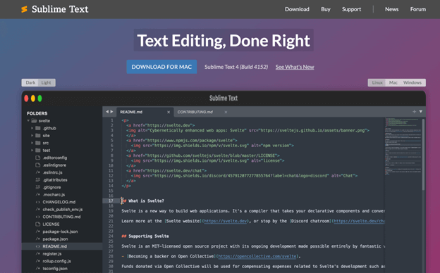Select tsconfig.json in the sidebar

pos(55,269)
